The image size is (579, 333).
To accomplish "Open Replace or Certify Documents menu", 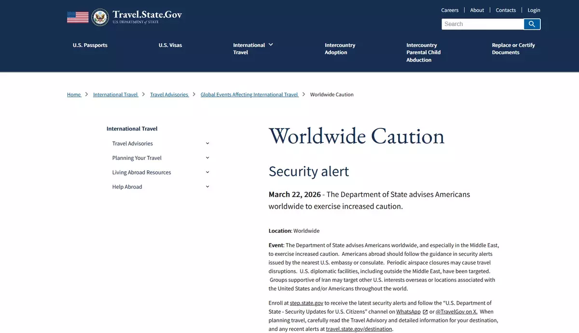I will tap(513, 49).
